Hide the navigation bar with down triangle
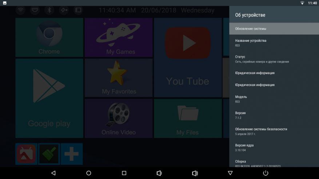Viewport: 319px width, 179px height. click(230, 173)
